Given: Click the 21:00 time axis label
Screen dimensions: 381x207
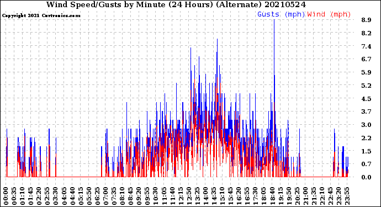Looking at the screenshot, I should 305,196.
